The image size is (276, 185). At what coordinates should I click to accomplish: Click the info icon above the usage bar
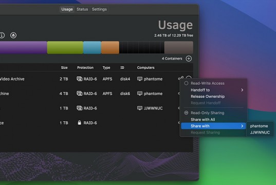point(2,35)
